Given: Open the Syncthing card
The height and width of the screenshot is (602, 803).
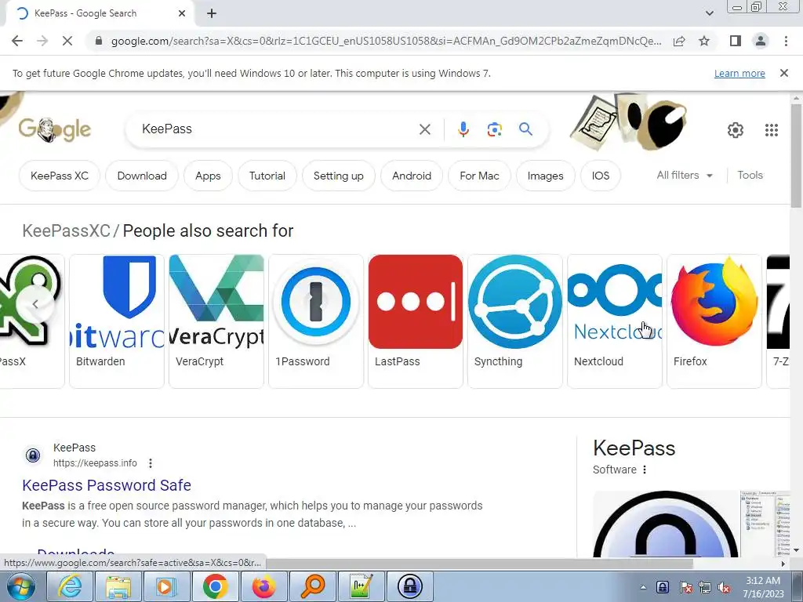Looking at the screenshot, I should [515, 321].
